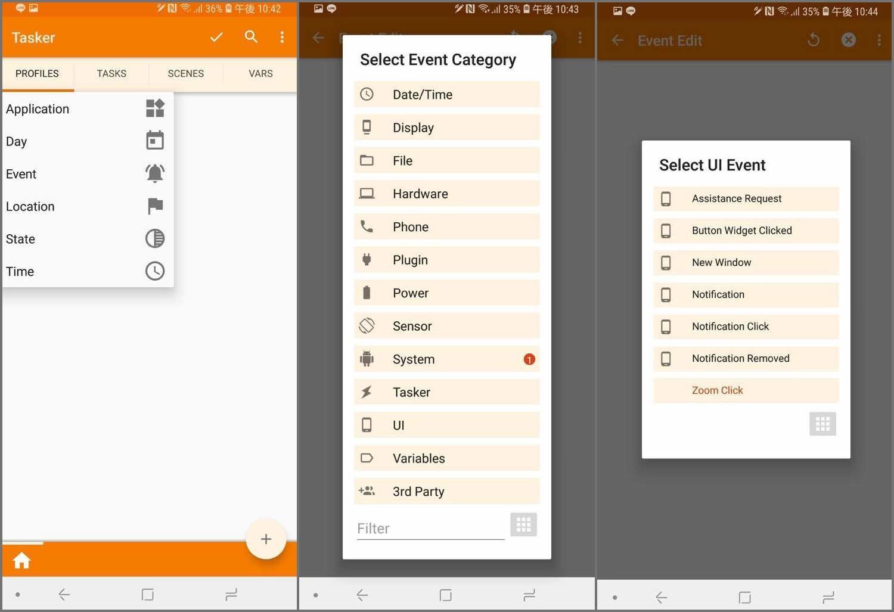
Task: Select the Hardware event category
Action: point(446,194)
